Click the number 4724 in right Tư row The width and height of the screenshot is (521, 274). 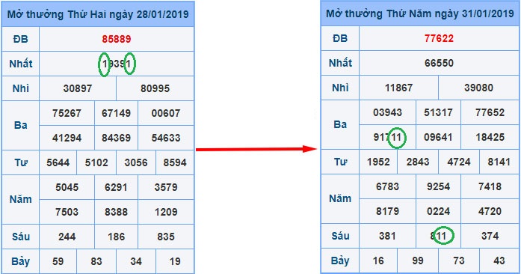(459, 162)
